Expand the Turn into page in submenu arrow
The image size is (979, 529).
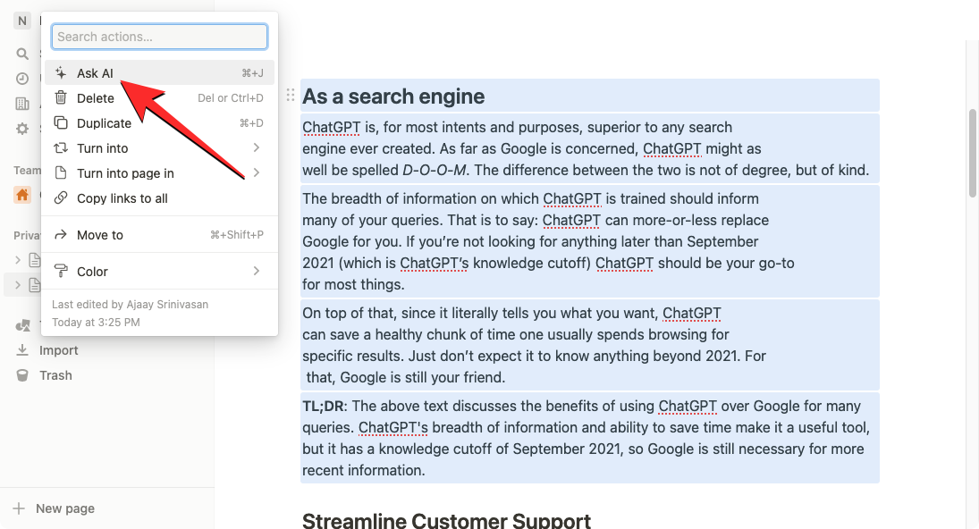point(257,173)
